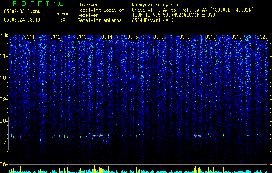Select the A504HB(yagi 4el) antenna text

tap(153, 20)
